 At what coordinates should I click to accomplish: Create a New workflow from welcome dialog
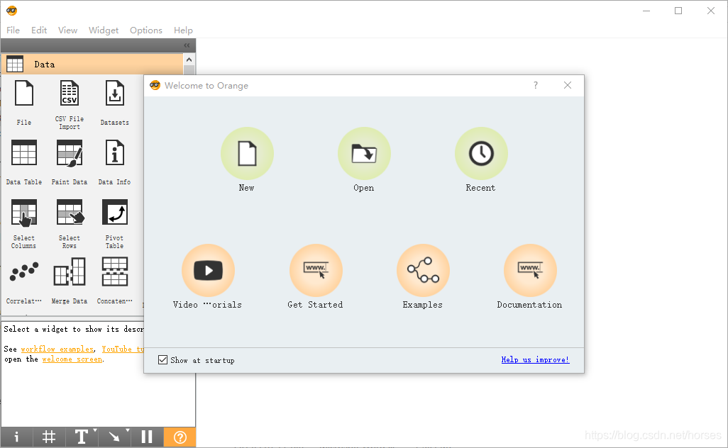coord(247,154)
